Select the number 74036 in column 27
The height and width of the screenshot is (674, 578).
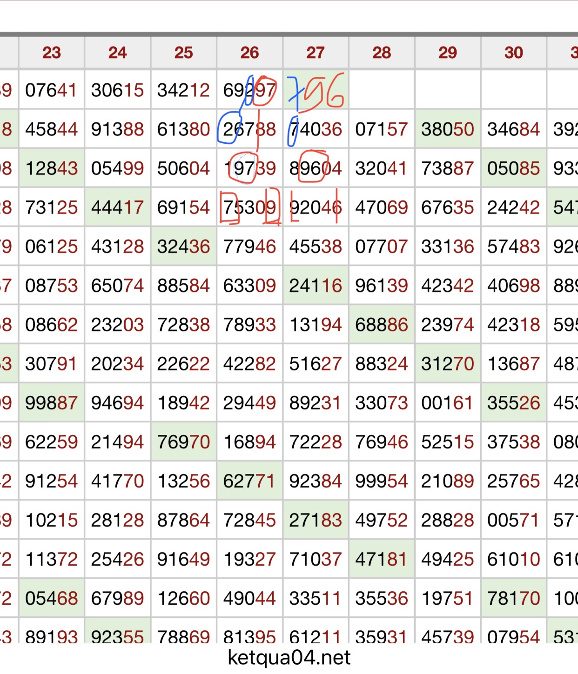coord(316,130)
